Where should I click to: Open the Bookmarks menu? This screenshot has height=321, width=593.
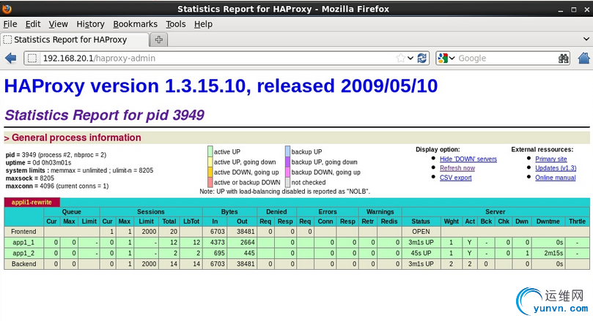(135, 24)
